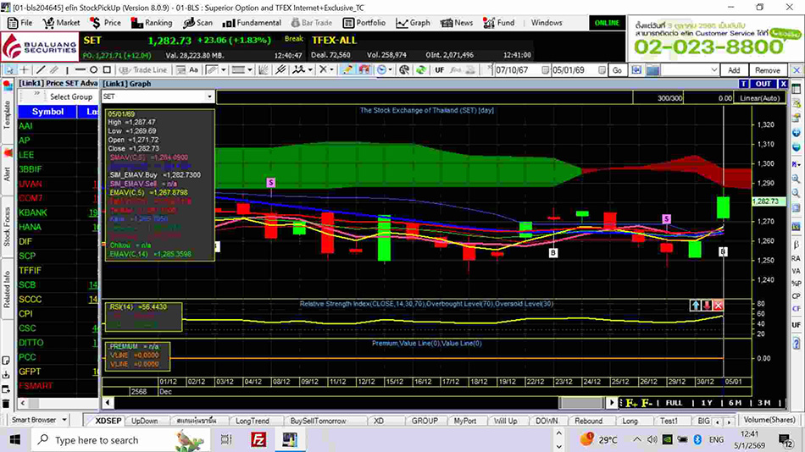Click the RA icon in right sidebar
This screenshot has width=805, height=452.
point(796,257)
